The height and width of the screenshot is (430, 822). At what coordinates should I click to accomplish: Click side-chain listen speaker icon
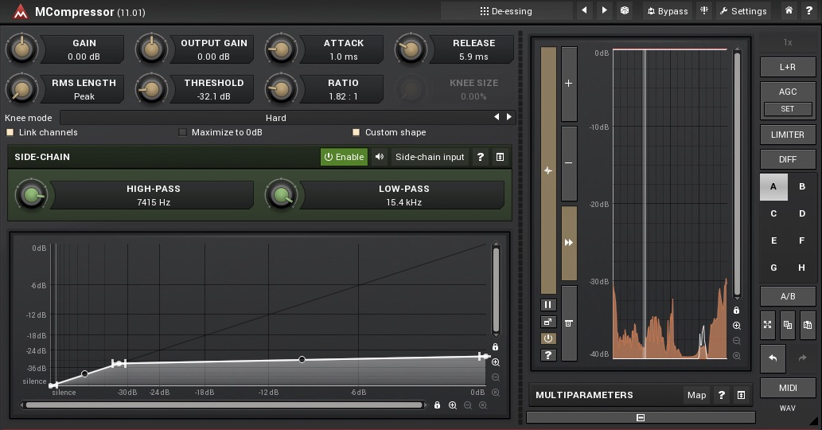click(380, 157)
